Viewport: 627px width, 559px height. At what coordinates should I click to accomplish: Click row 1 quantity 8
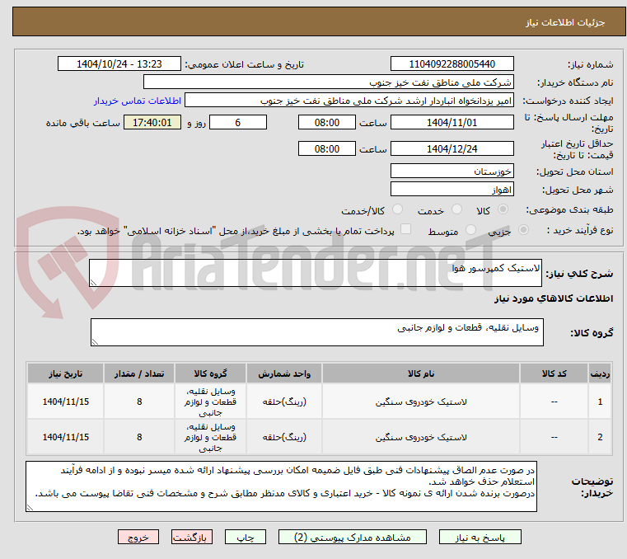click(x=139, y=402)
